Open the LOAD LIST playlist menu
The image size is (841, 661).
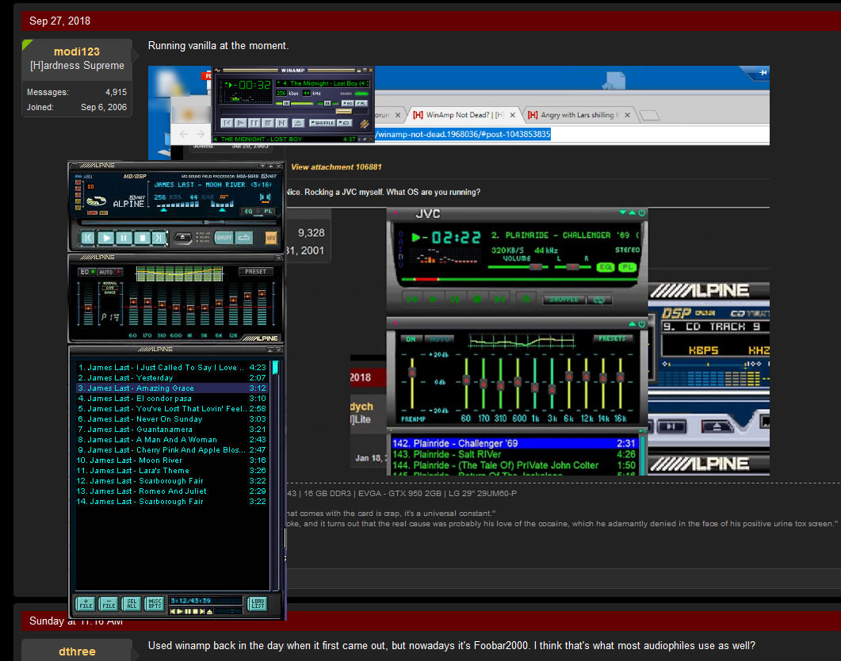[x=256, y=604]
